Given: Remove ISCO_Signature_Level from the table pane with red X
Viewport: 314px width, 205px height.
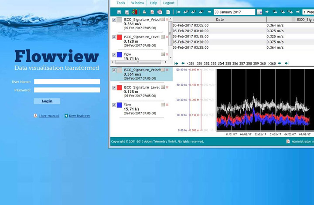Looking at the screenshot, I should coord(167,37).
